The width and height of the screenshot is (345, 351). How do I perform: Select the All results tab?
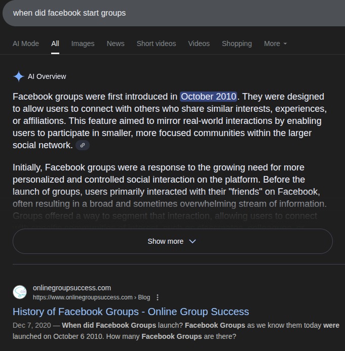pos(55,43)
